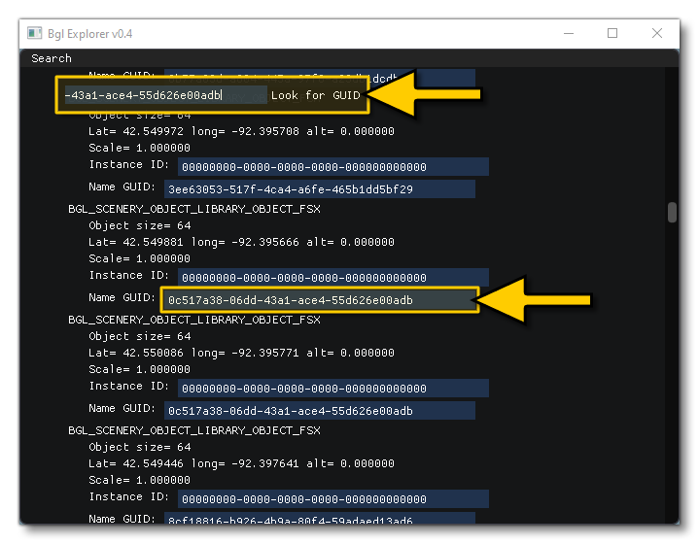Click the non-highlighted Name GUID 0c517a38 field
Image resolution: width=699 pixels, height=544 pixels.
click(x=319, y=411)
